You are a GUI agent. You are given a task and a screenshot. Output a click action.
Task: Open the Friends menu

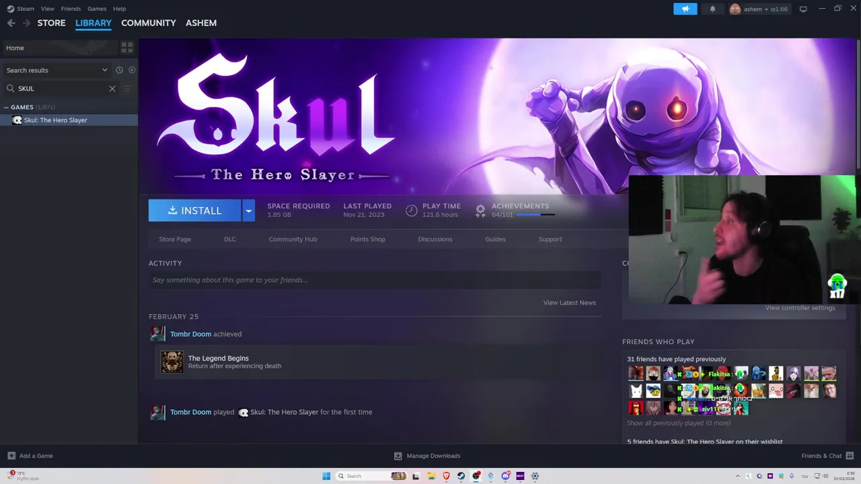[71, 9]
